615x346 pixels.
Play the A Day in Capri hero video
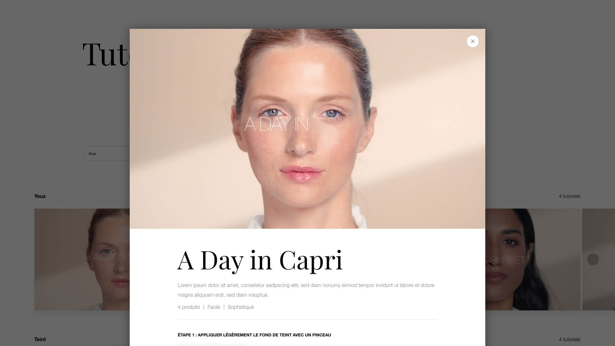click(x=307, y=128)
